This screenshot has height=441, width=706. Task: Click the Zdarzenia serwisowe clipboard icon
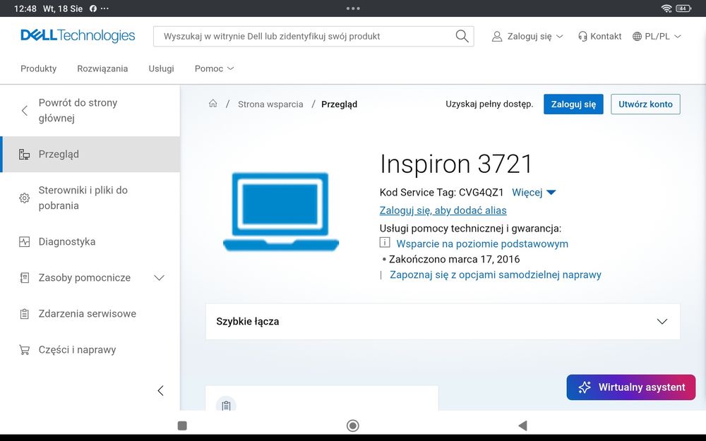(24, 314)
